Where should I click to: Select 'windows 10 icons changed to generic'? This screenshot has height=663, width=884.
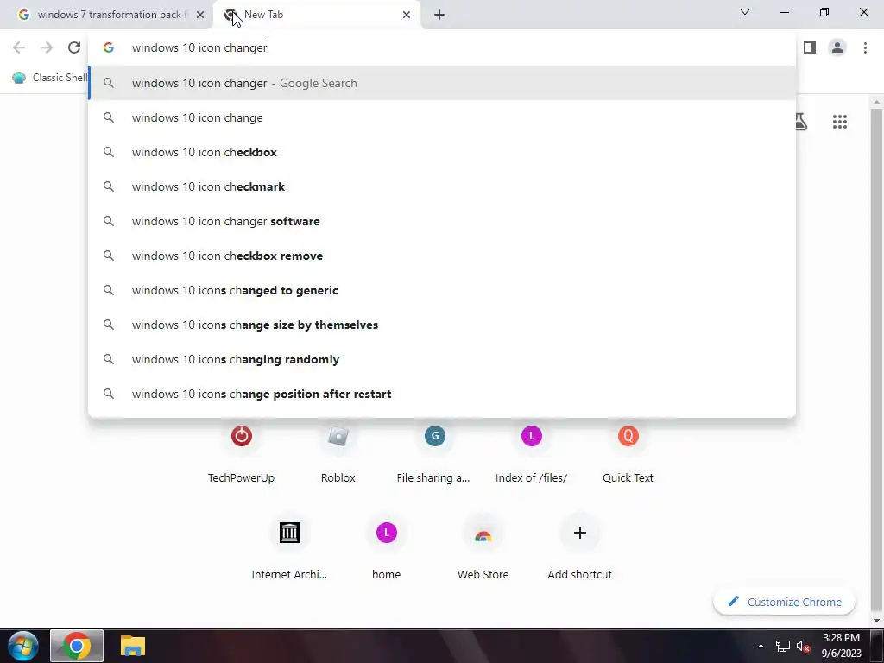442,290
